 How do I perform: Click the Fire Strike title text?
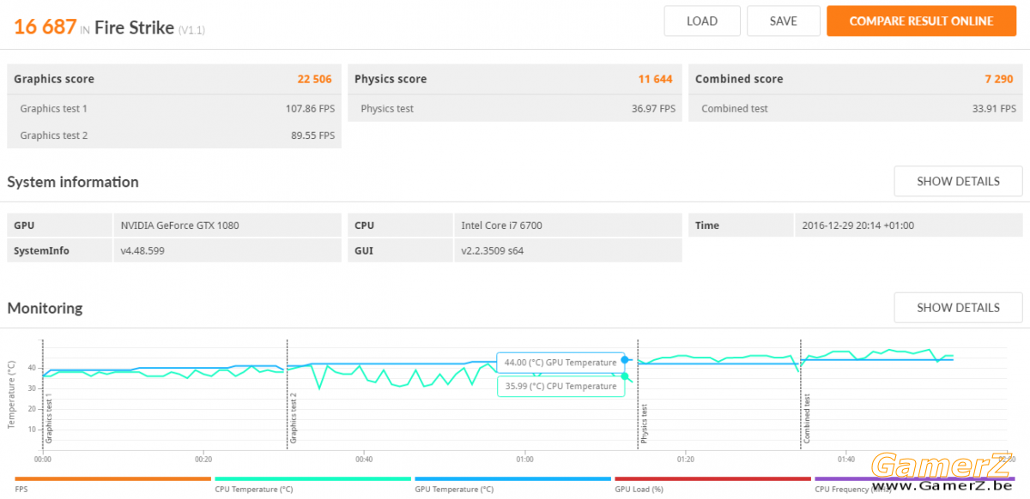coord(133,27)
